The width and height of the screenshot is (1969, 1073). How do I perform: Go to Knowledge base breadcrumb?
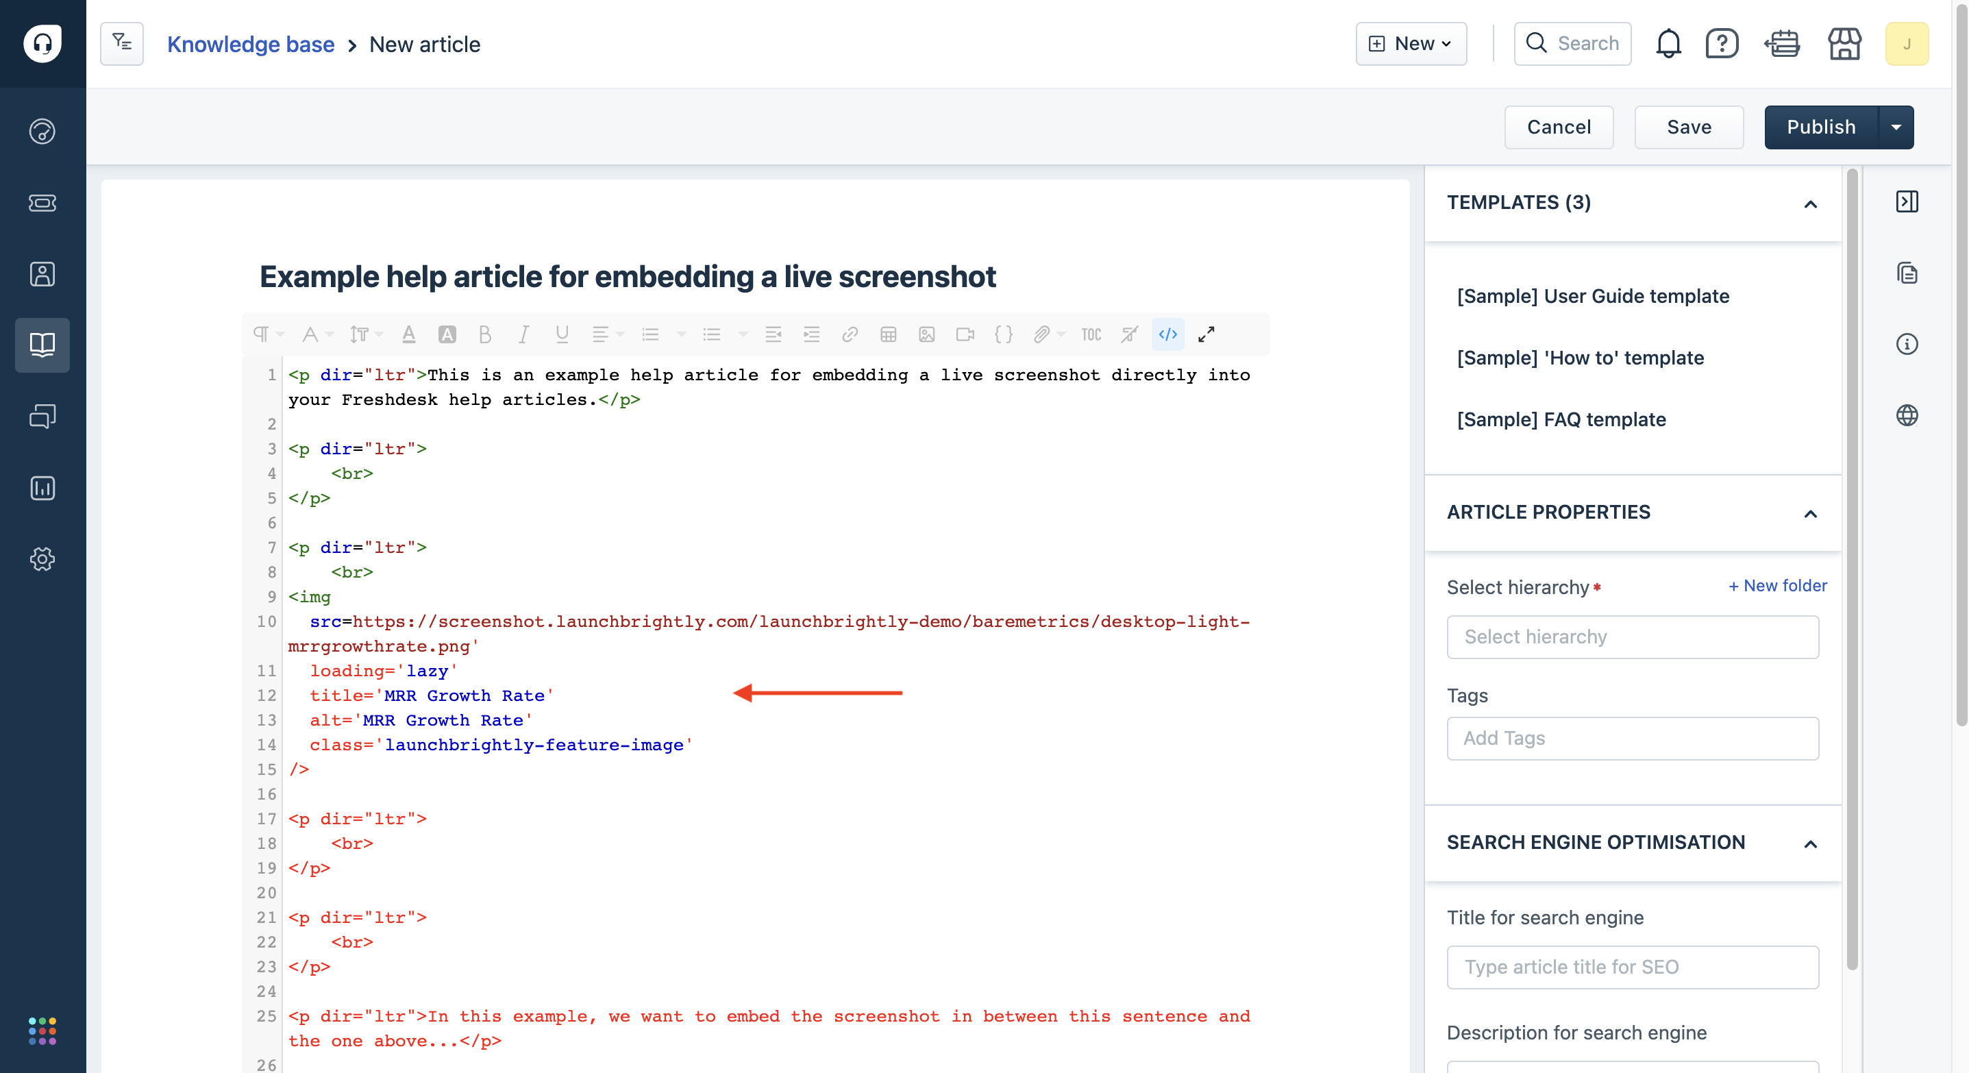[251, 45]
